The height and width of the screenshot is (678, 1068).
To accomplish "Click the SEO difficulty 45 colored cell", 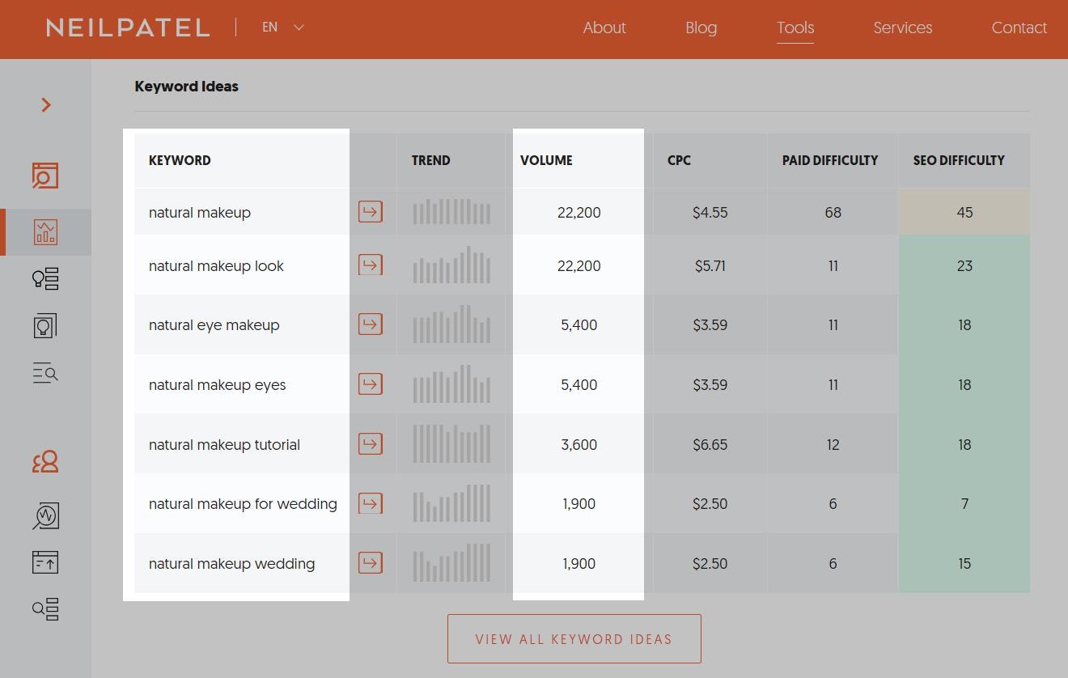I will [964, 212].
